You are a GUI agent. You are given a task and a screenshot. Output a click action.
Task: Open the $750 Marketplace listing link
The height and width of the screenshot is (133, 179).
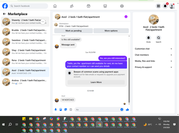pos(74,26)
